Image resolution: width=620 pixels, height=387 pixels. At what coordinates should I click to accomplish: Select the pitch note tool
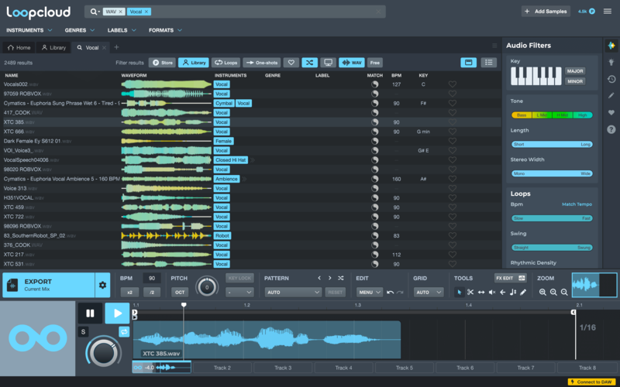[x=513, y=293]
